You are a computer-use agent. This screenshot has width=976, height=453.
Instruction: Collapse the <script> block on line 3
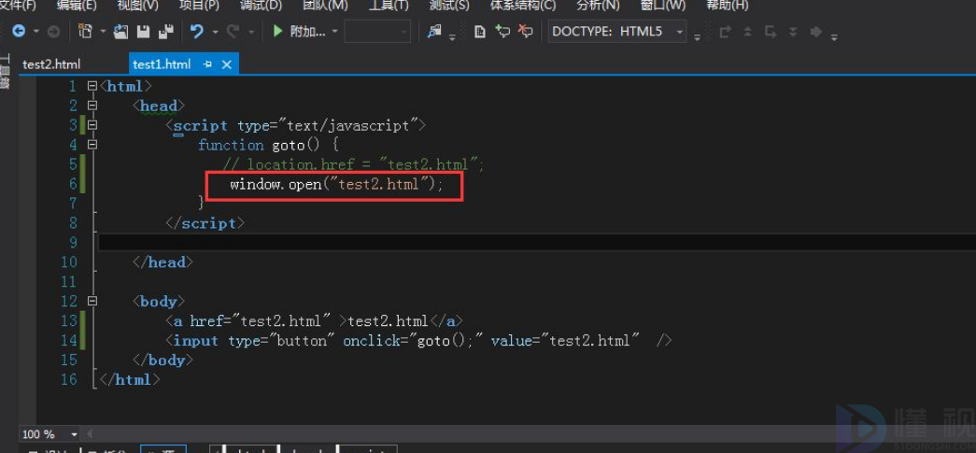92,125
